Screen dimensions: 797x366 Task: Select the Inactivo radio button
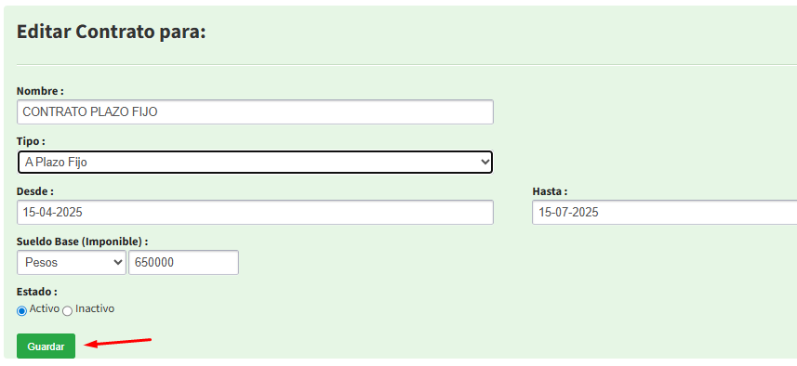[67, 311]
